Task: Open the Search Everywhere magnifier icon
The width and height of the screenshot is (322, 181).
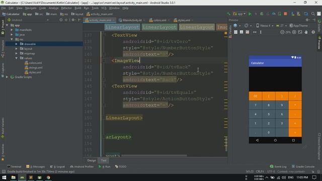Action: [313, 14]
